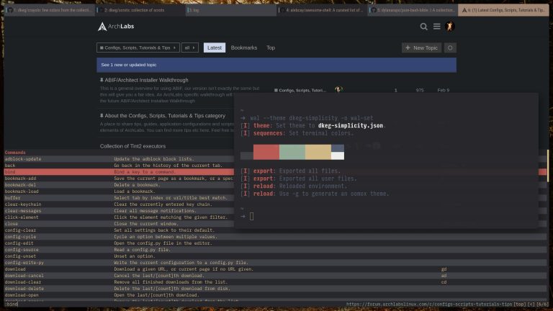The width and height of the screenshot is (553, 311).
Task: Click poster avatar on ABIF Installer Walkthrough row
Action: pos(338,90)
